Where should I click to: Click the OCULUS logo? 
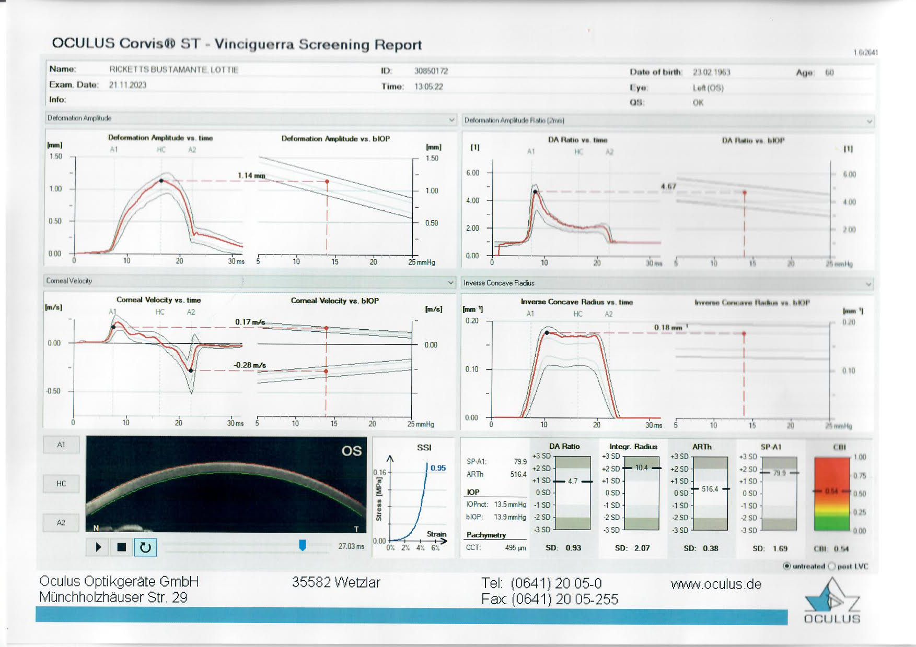[832, 601]
